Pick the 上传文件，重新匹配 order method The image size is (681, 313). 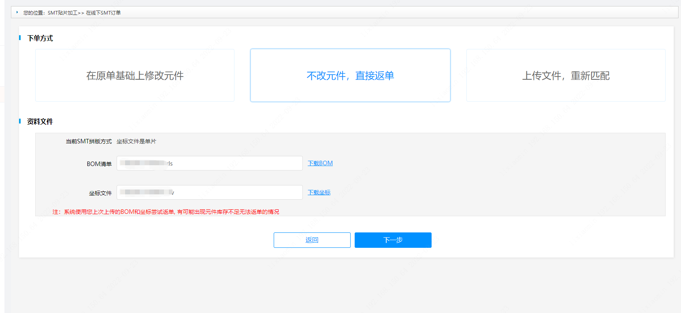tap(566, 76)
